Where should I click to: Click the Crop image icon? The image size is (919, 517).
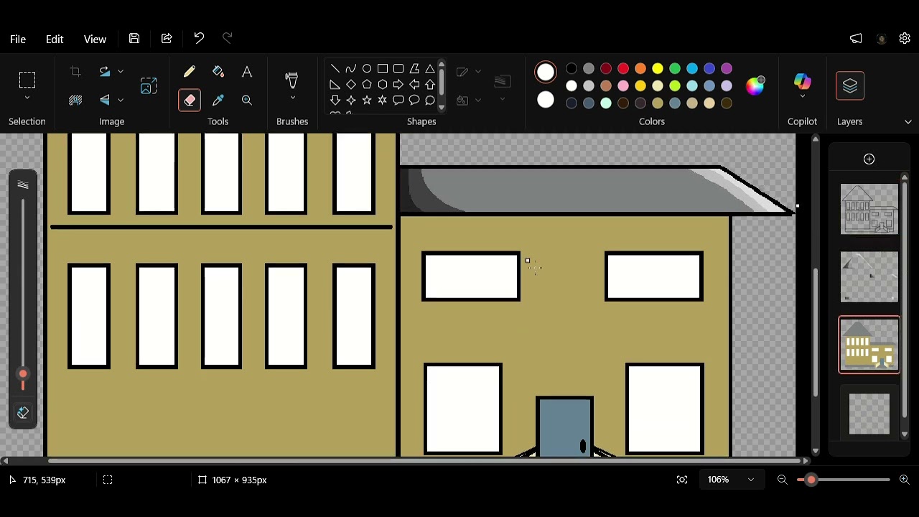pyautogui.click(x=75, y=72)
